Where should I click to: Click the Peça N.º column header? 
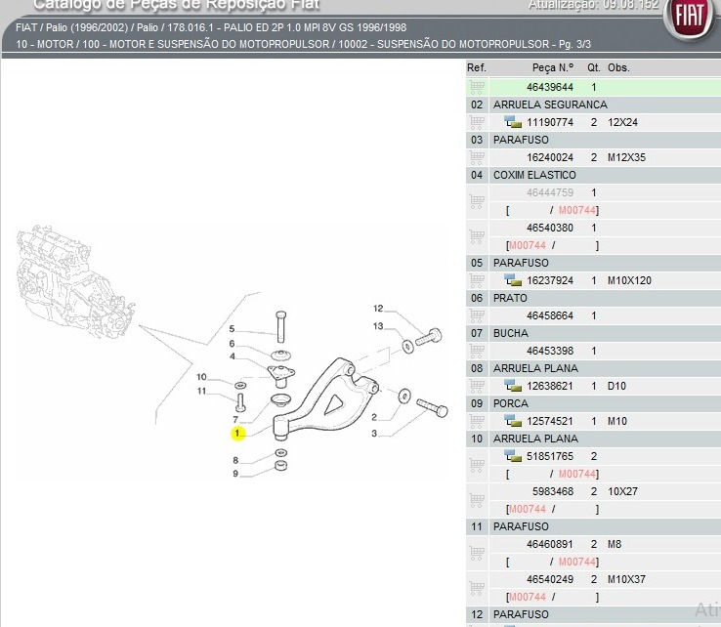tap(553, 67)
